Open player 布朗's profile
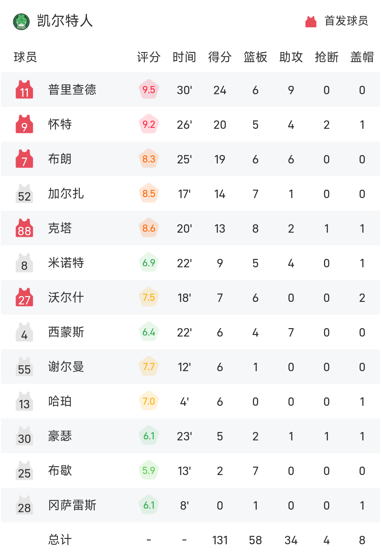The height and width of the screenshot is (558, 381). click(x=60, y=159)
